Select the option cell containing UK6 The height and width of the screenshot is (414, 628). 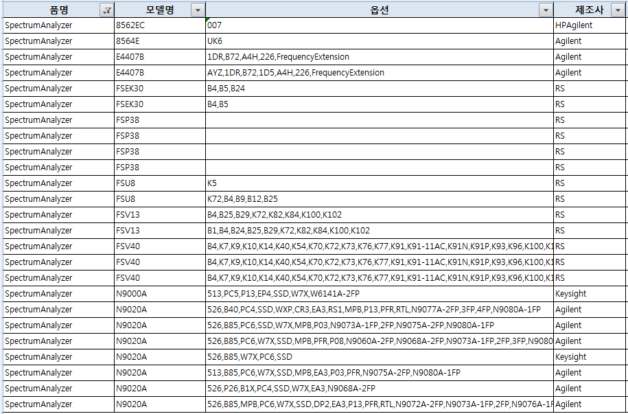[379, 41]
